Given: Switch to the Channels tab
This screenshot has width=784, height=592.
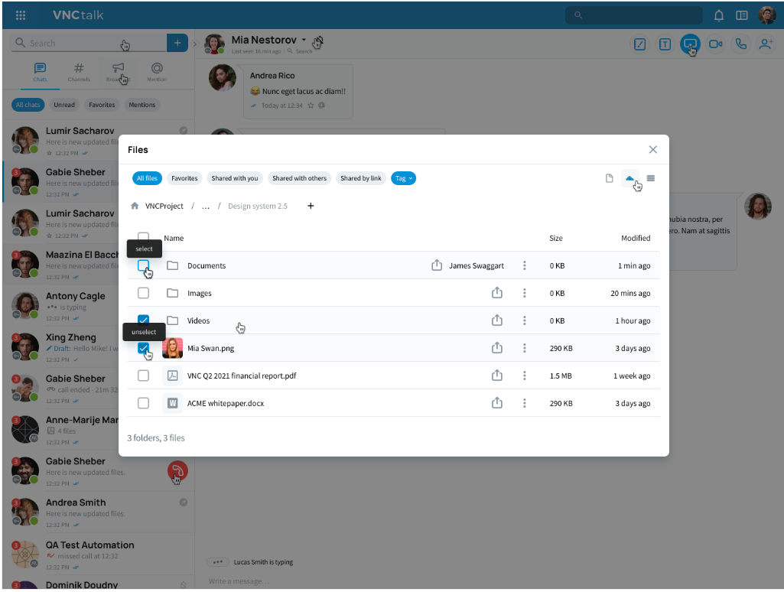Looking at the screenshot, I should pyautogui.click(x=79, y=72).
